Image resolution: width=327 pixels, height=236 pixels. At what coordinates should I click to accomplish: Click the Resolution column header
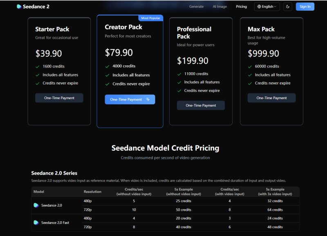(92, 191)
